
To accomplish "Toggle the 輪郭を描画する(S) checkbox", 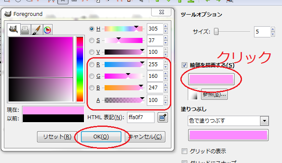I will click(x=184, y=65).
